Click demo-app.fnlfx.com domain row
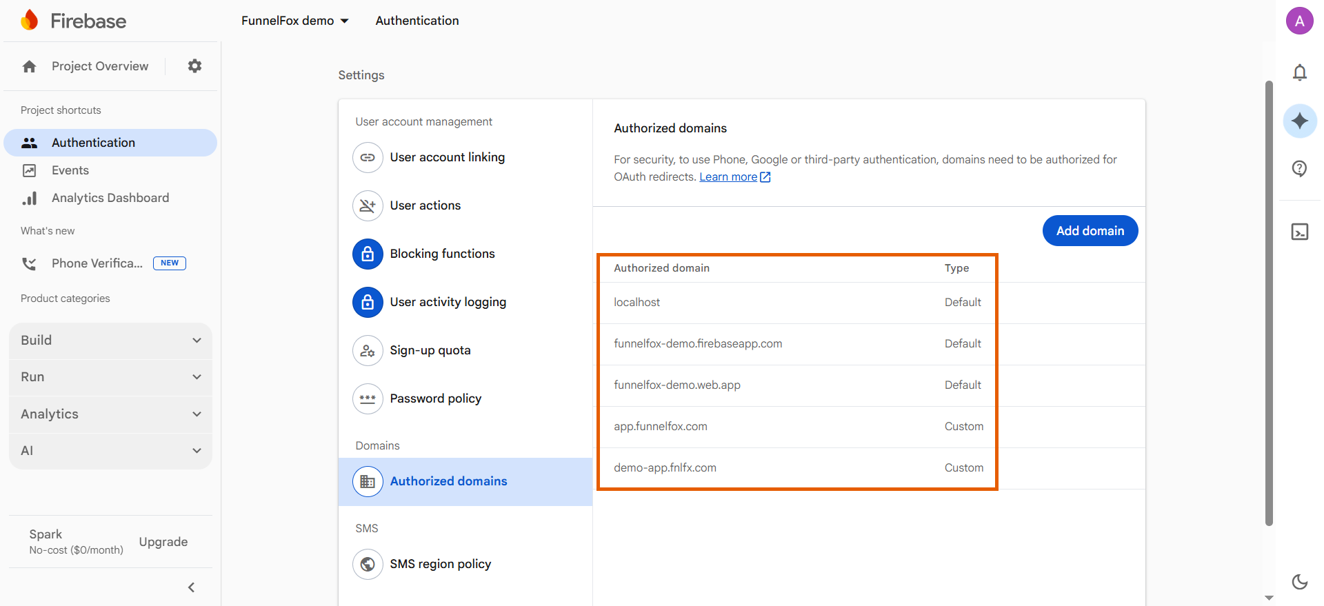This screenshot has height=606, width=1324. (869, 468)
